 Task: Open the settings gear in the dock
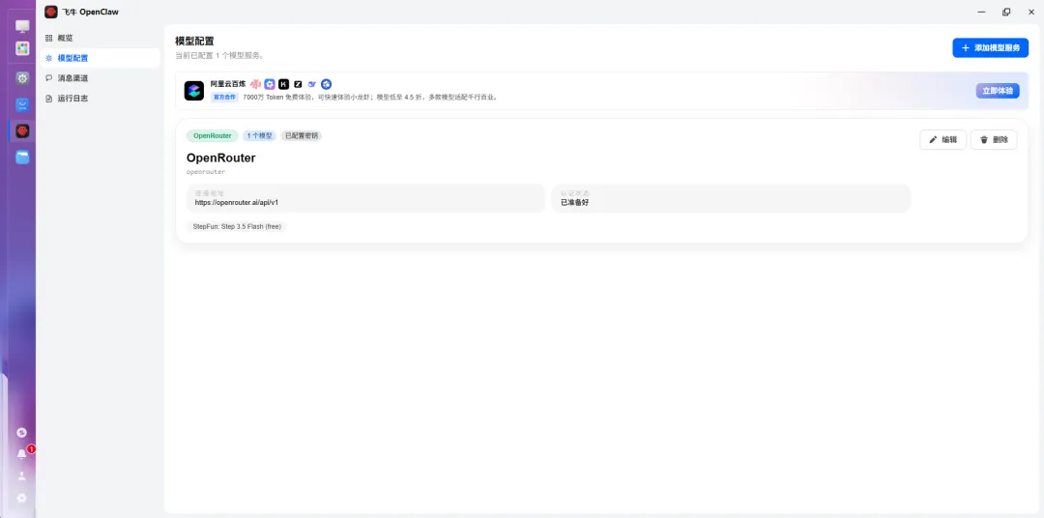(22, 78)
